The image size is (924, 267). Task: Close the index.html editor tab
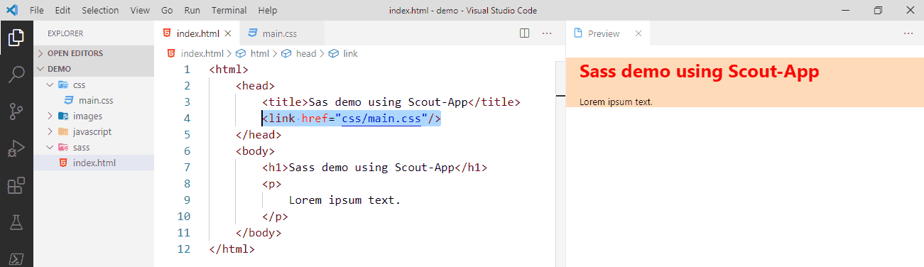click(227, 33)
